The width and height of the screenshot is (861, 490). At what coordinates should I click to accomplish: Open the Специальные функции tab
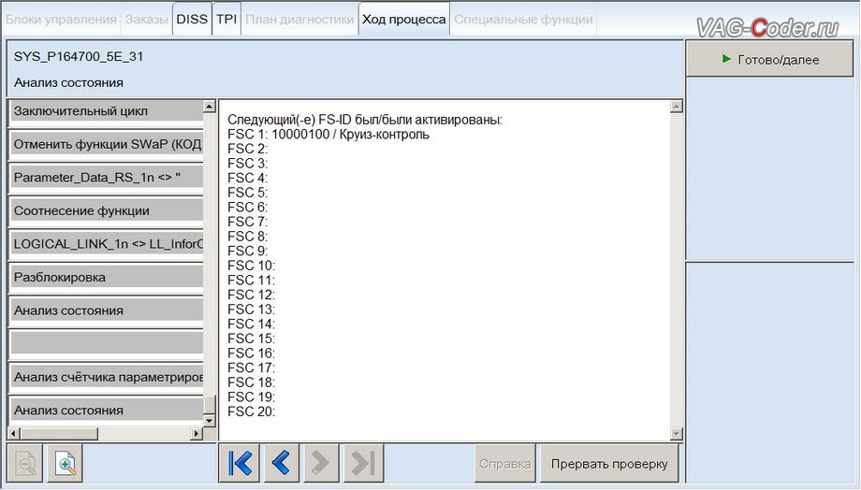pos(523,20)
